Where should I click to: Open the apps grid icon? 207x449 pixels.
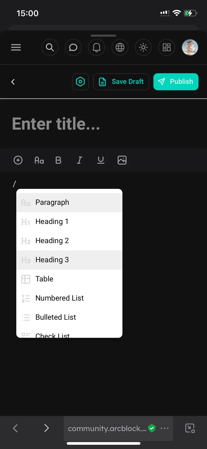167,47
